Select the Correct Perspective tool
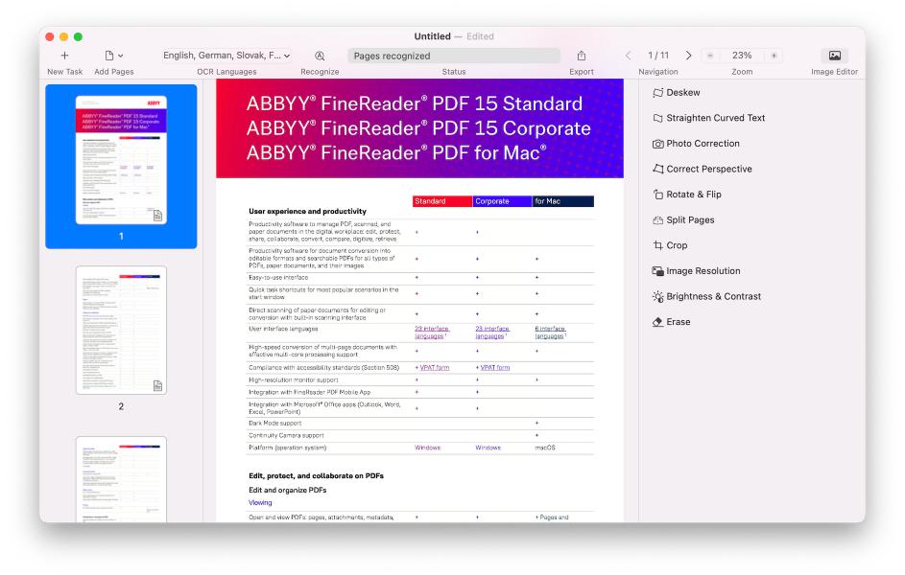 [x=703, y=169]
